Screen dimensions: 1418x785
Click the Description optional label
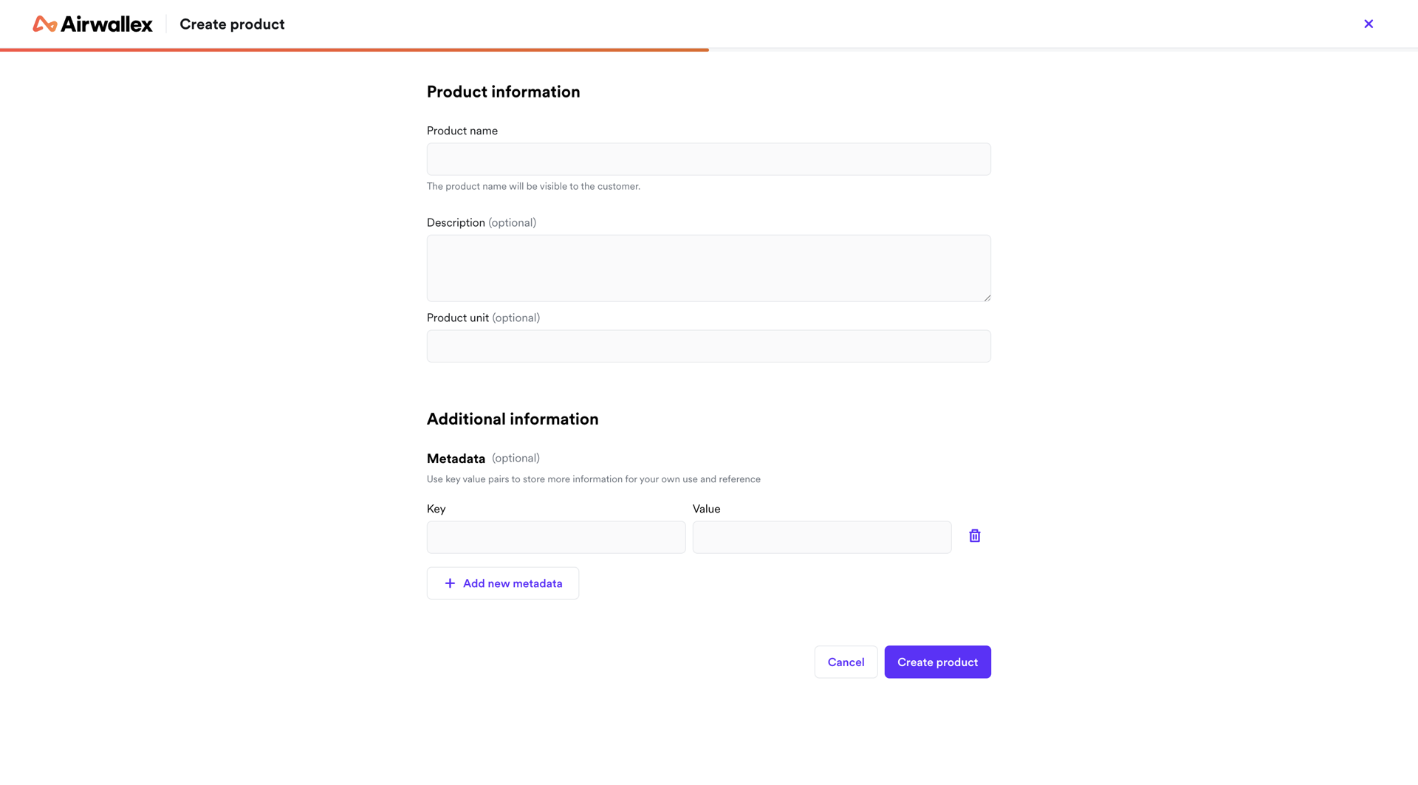[x=512, y=222]
